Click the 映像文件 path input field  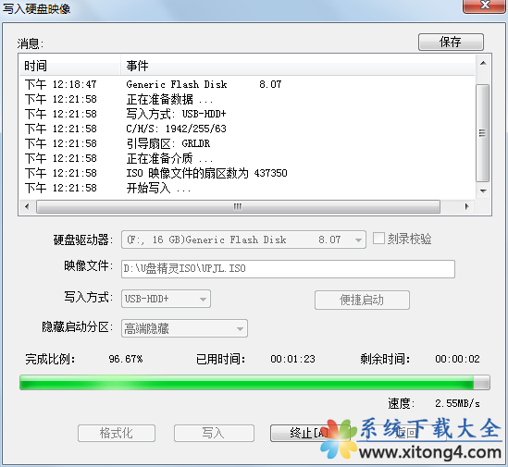coord(288,269)
